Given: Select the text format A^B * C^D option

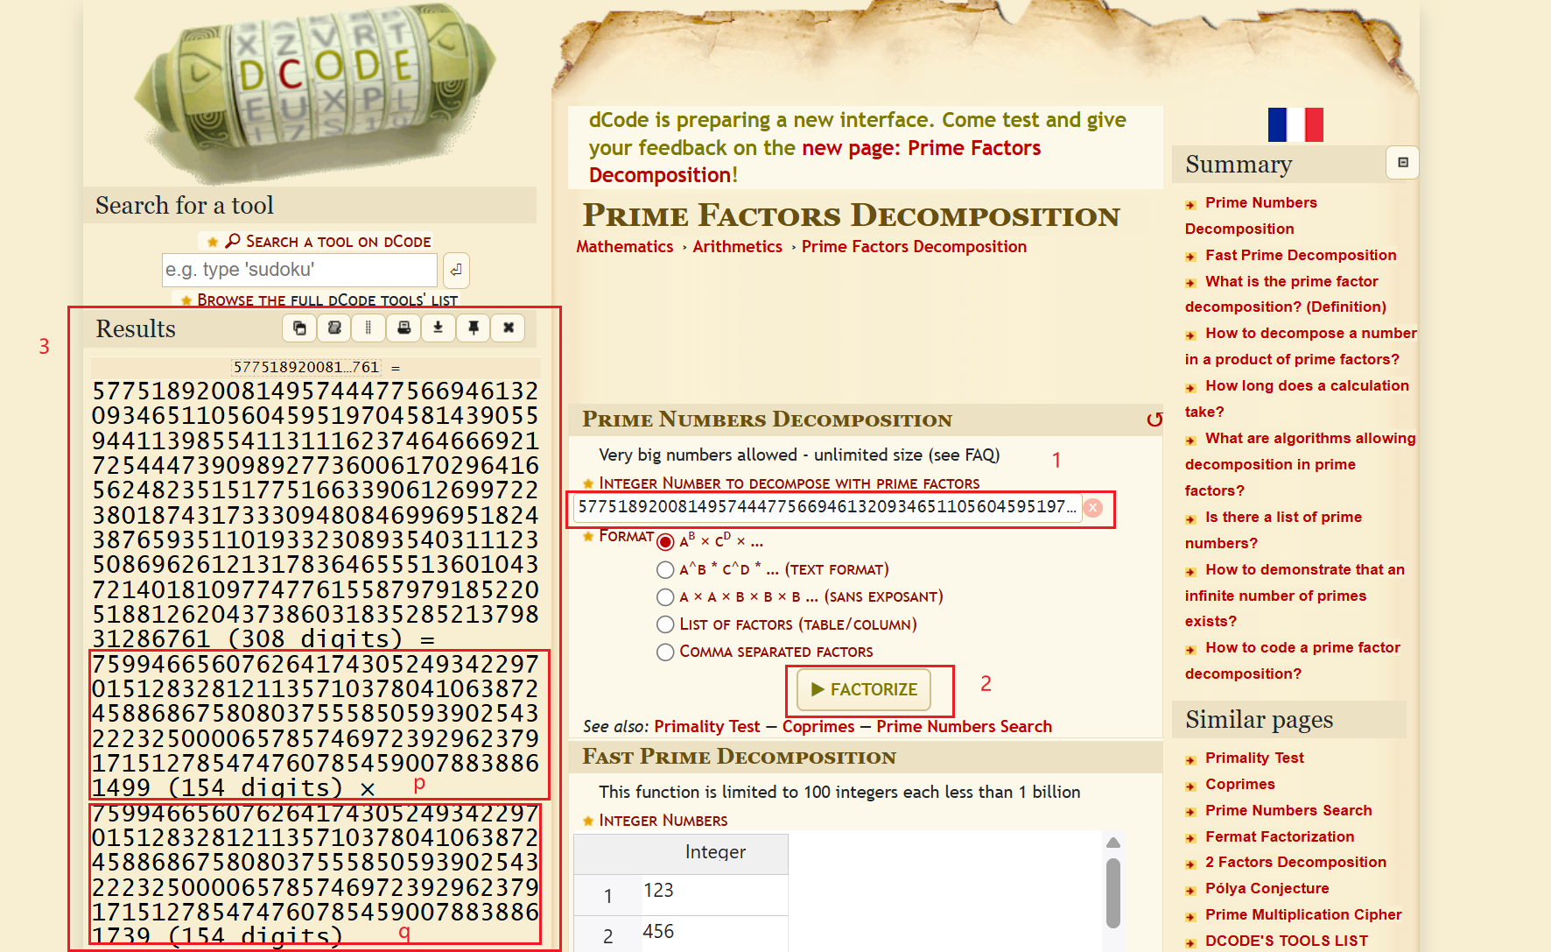Looking at the screenshot, I should 665,570.
